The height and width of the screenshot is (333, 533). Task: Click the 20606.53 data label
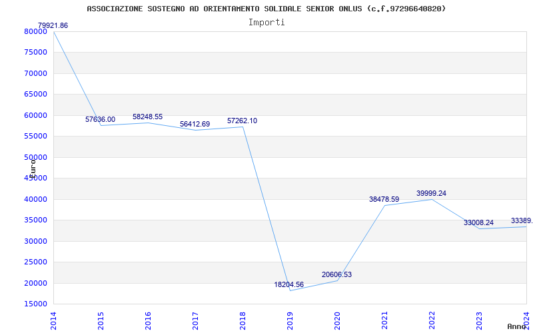click(336, 275)
